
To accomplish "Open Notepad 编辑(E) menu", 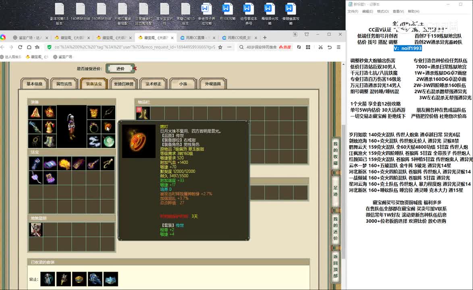I will tap(367, 11).
